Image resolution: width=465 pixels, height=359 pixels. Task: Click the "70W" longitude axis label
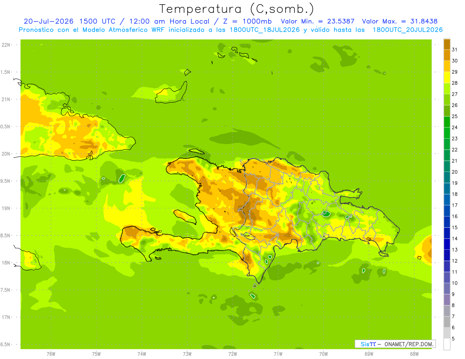click(324, 354)
